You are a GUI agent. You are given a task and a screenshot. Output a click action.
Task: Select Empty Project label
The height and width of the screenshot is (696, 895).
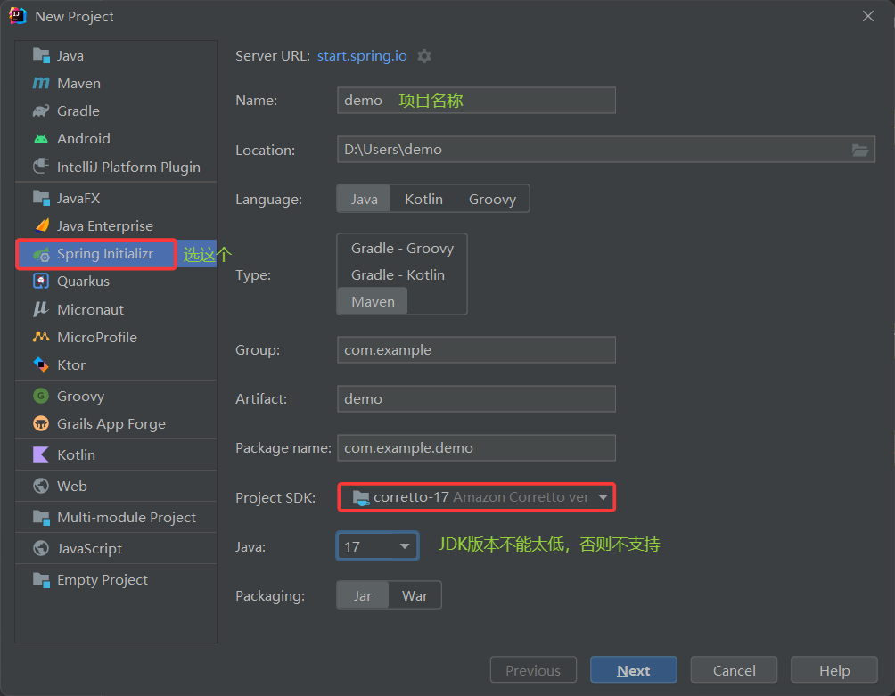pyautogui.click(x=103, y=579)
